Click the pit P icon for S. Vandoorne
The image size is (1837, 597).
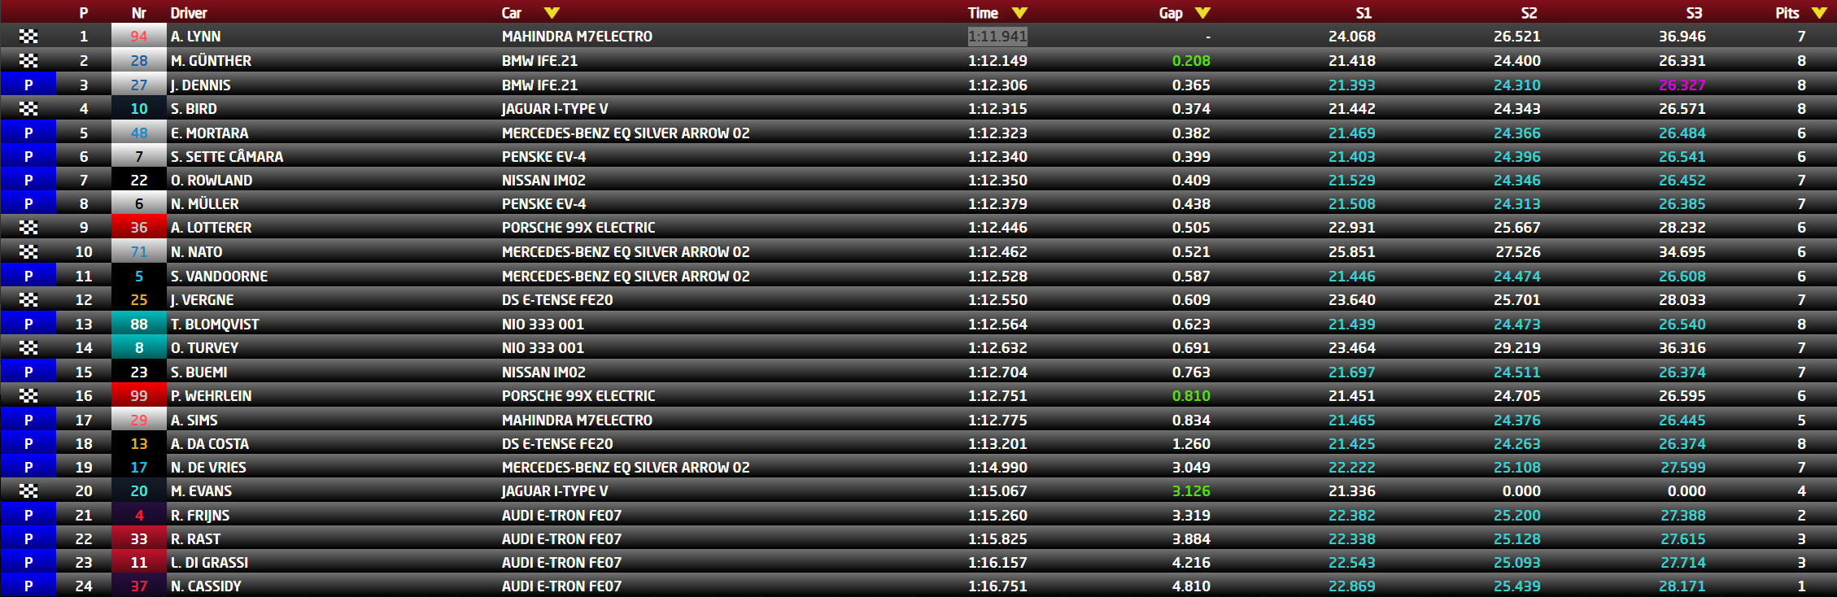28,276
